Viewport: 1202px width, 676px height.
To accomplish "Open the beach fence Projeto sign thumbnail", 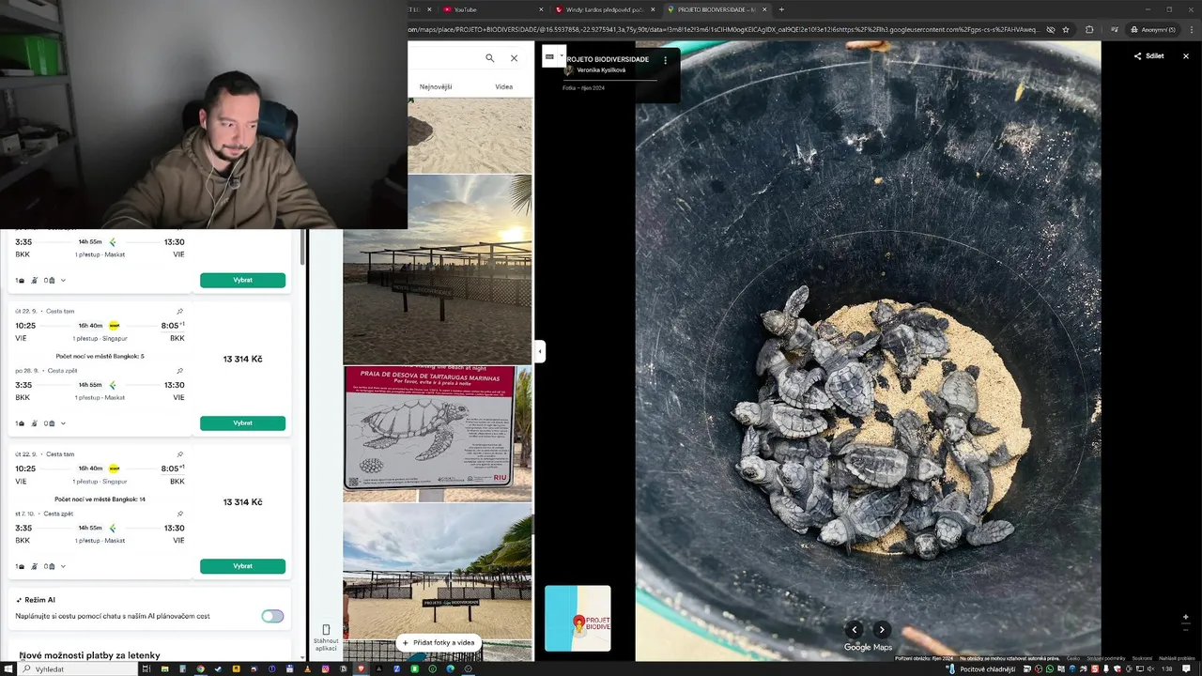I will point(437,571).
